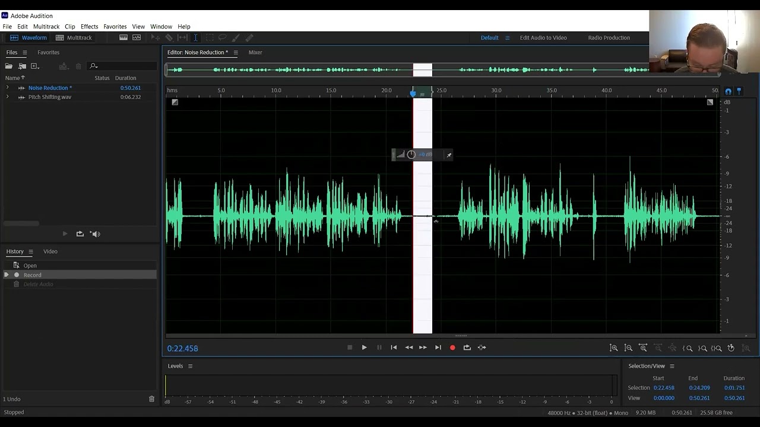Click the Stop transport button
The height and width of the screenshot is (427, 760).
coord(350,348)
